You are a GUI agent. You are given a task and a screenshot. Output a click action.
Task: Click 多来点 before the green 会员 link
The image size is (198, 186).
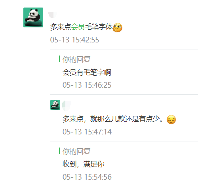pos(61,27)
